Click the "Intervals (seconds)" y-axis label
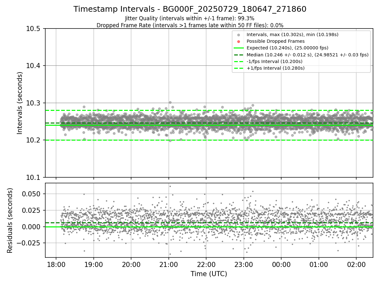The height and width of the screenshot is (285, 380). coord(20,103)
